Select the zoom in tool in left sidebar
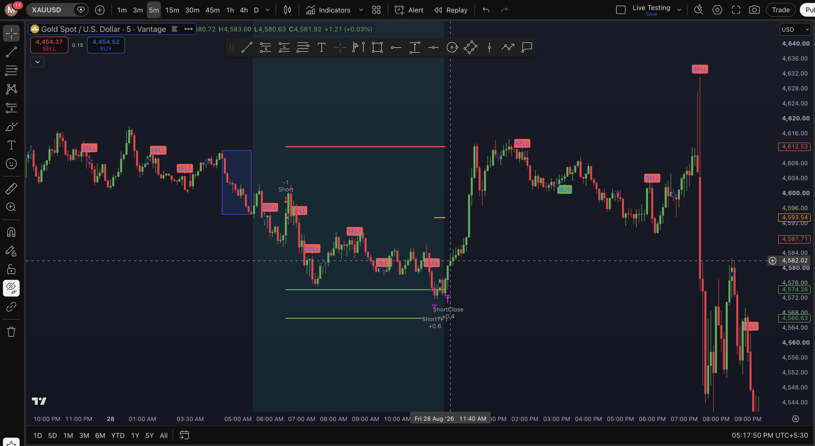Image resolution: width=815 pixels, height=446 pixels. pyautogui.click(x=11, y=207)
